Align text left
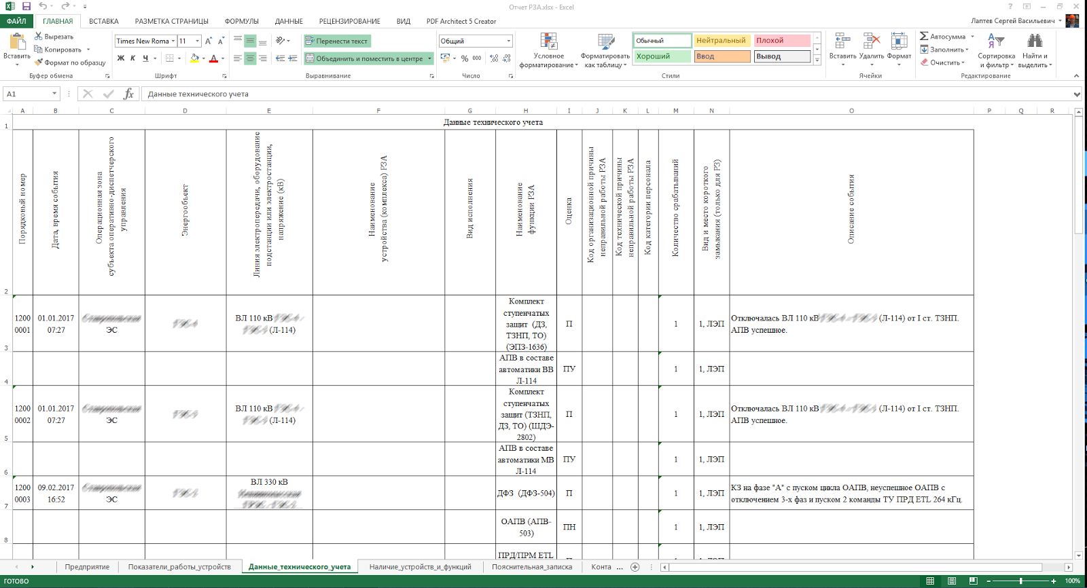The image size is (1087, 588). point(238,58)
